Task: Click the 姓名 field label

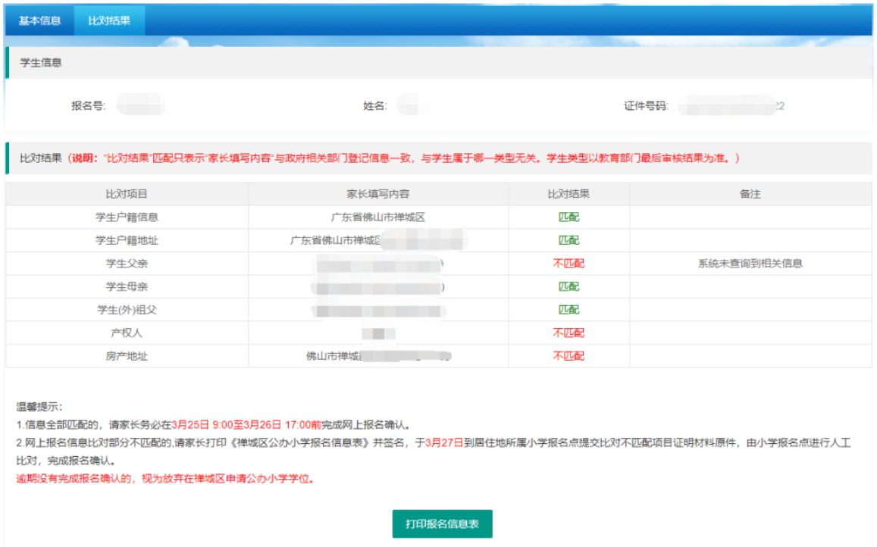Action: coord(374,106)
